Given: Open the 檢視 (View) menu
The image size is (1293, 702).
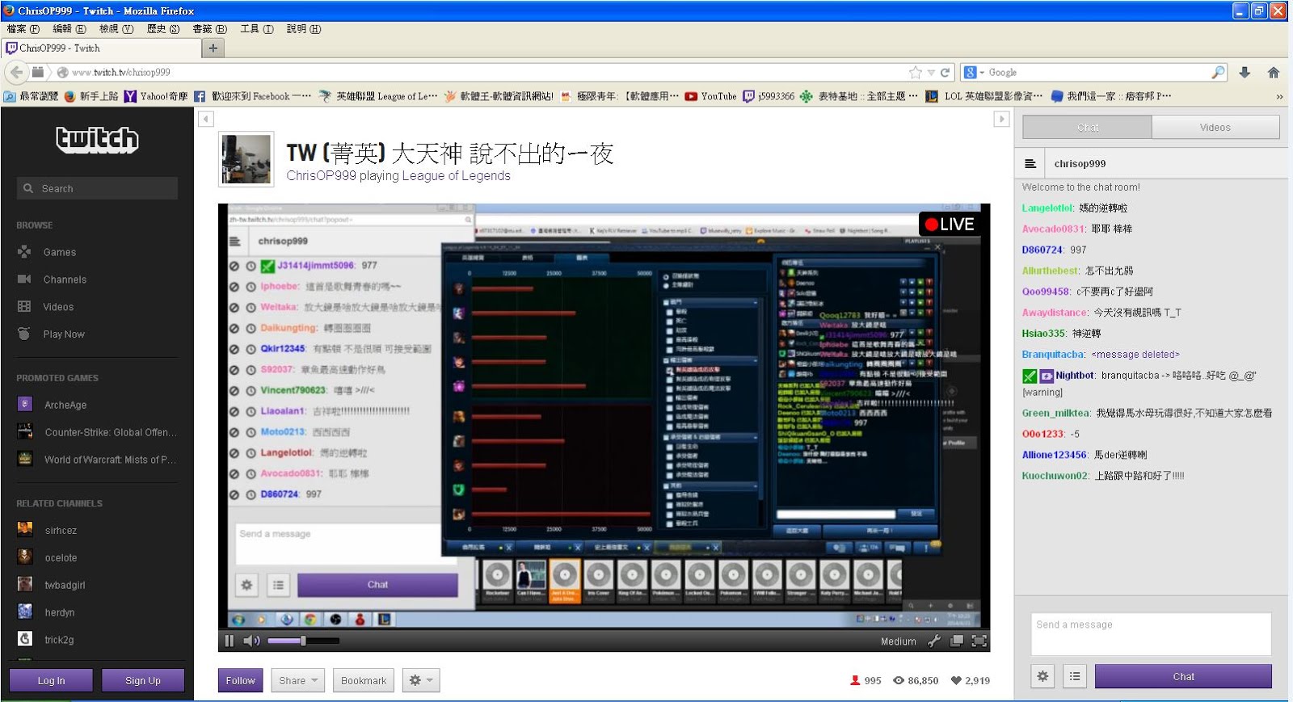Looking at the screenshot, I should coord(116,29).
